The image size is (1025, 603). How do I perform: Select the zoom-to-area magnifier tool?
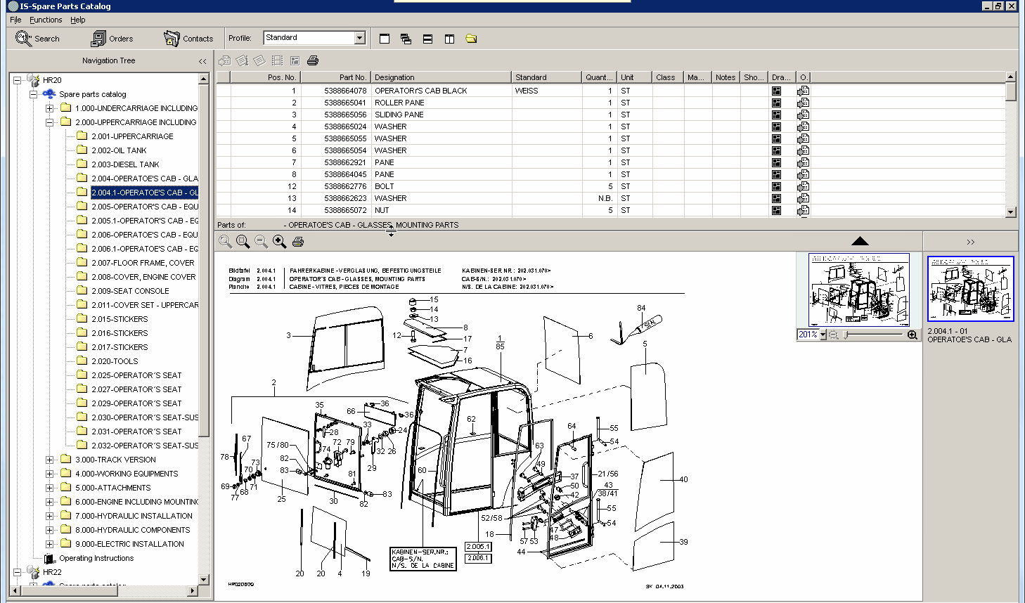click(243, 242)
